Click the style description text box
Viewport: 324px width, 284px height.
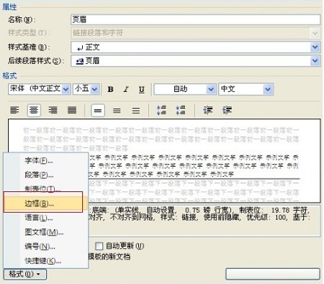(204, 221)
